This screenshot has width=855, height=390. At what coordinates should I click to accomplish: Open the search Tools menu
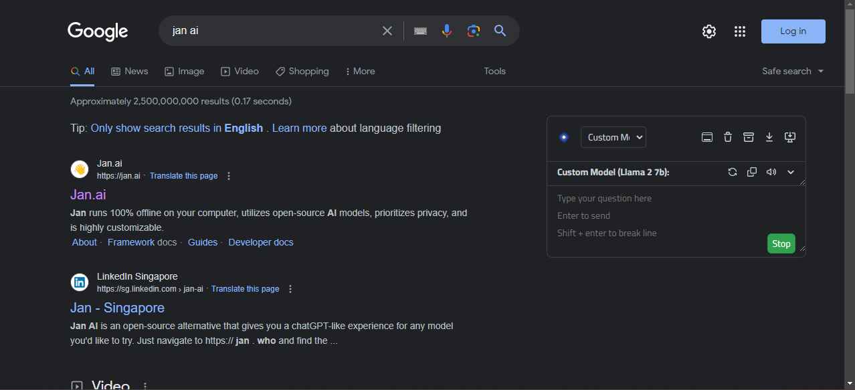pyautogui.click(x=495, y=71)
